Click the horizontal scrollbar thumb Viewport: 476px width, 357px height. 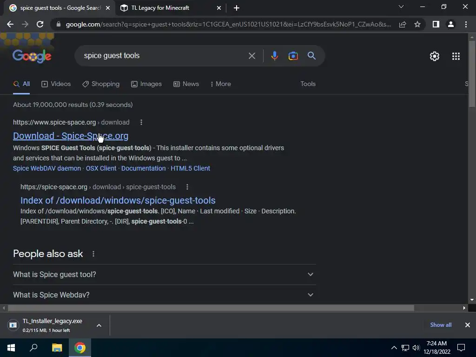[x=211, y=308]
